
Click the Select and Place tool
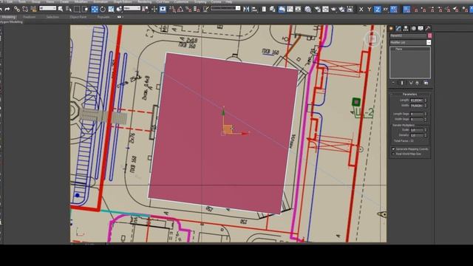coord(120,10)
